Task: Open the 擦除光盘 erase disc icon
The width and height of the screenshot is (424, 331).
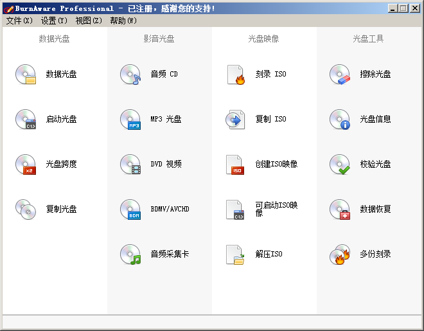Action: click(x=340, y=75)
